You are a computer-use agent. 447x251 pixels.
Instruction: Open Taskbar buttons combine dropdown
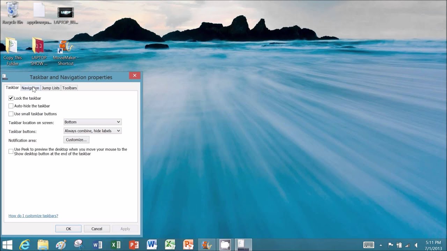(x=93, y=131)
